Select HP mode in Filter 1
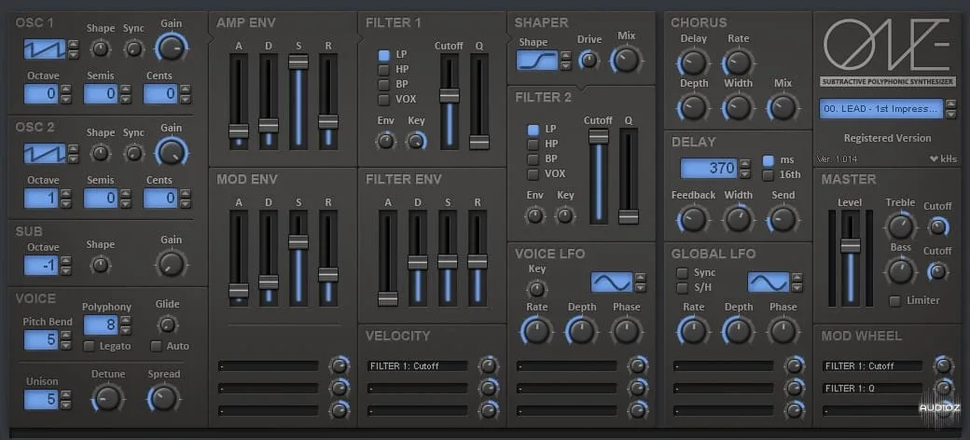The width and height of the screenshot is (970, 440). tap(384, 69)
